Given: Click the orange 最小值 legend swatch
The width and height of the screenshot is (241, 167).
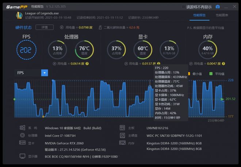Looking at the screenshot, I should [x=189, y=74].
